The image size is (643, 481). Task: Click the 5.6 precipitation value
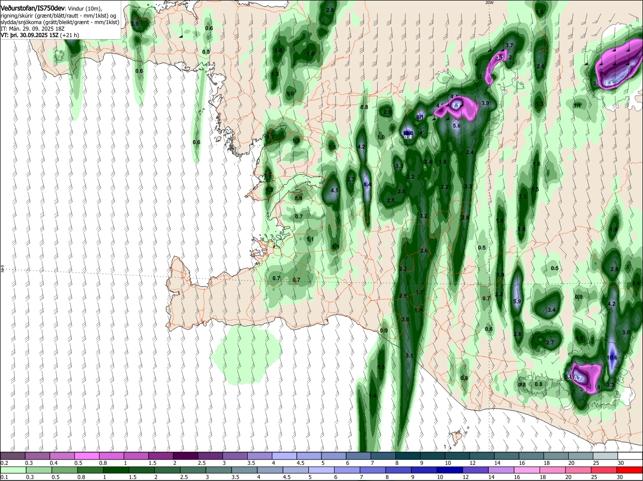coord(457,126)
